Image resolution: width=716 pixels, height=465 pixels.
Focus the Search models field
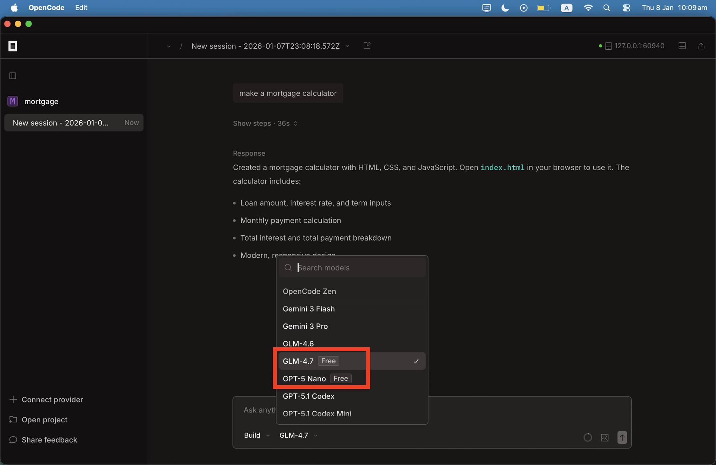click(352, 267)
